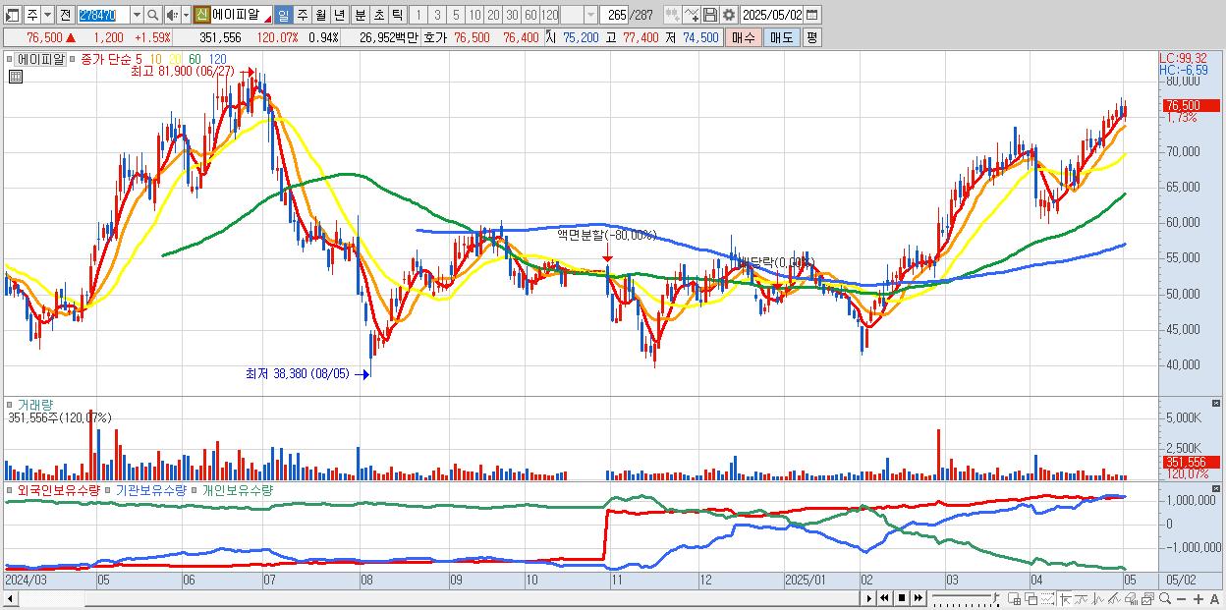Click the minus zoom-out icon
This screenshot has width=1226, height=610.
(x=1181, y=598)
